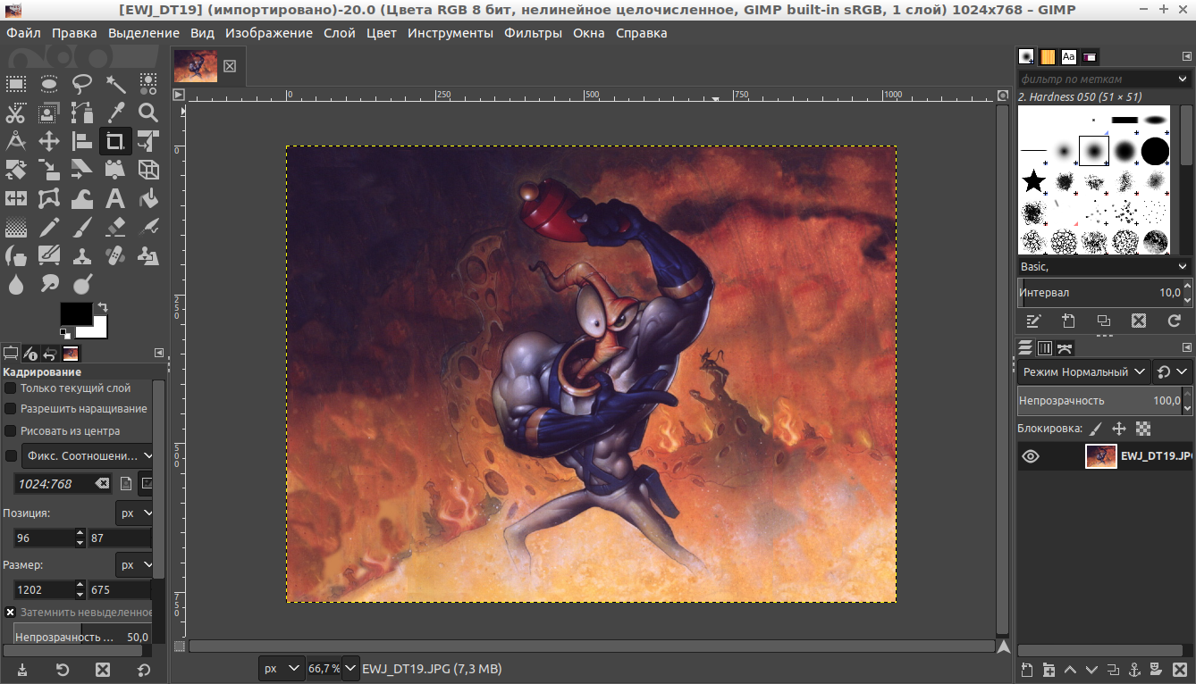This screenshot has height=684, width=1196.
Task: Select the Color Picker eyedropper tool
Action: pos(115,113)
